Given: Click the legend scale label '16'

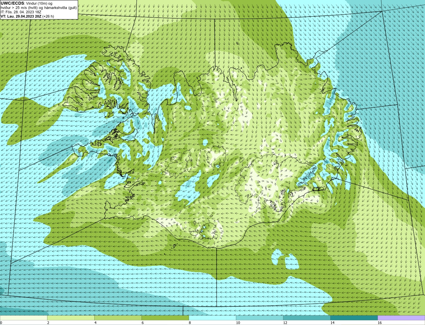Looking at the screenshot, I should point(380,323).
